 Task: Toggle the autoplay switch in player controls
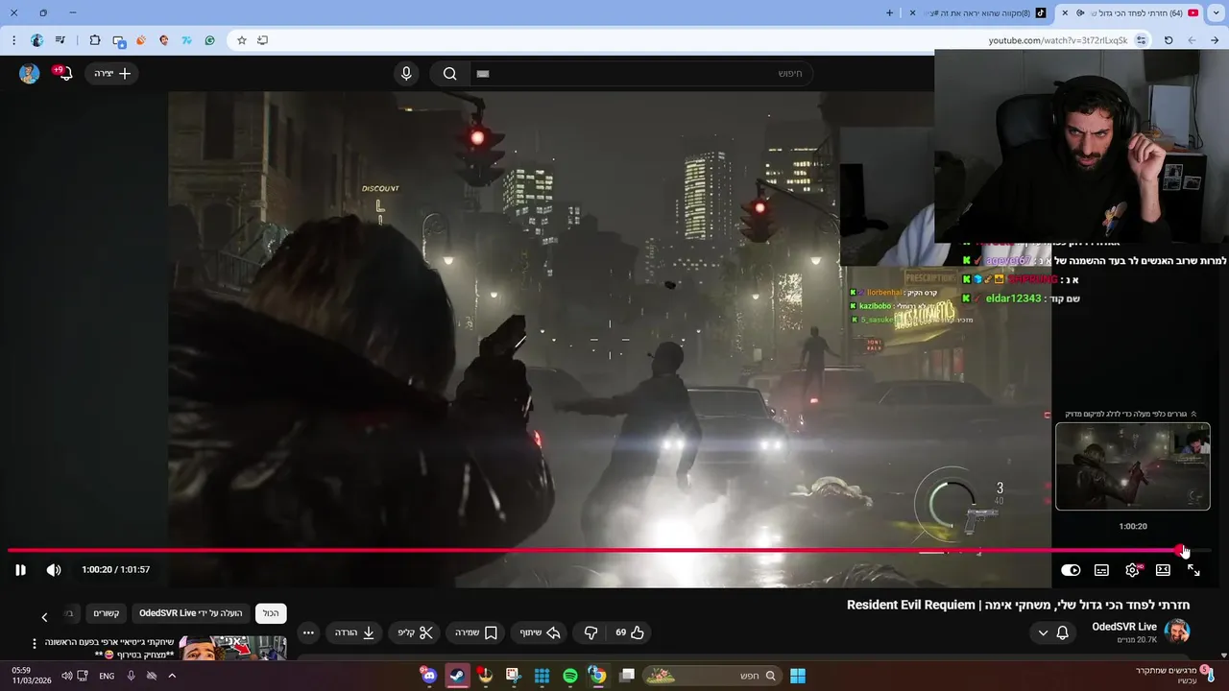[1071, 570]
